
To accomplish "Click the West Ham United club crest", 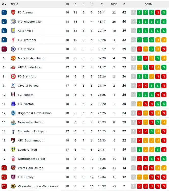I will coord(13,168).
